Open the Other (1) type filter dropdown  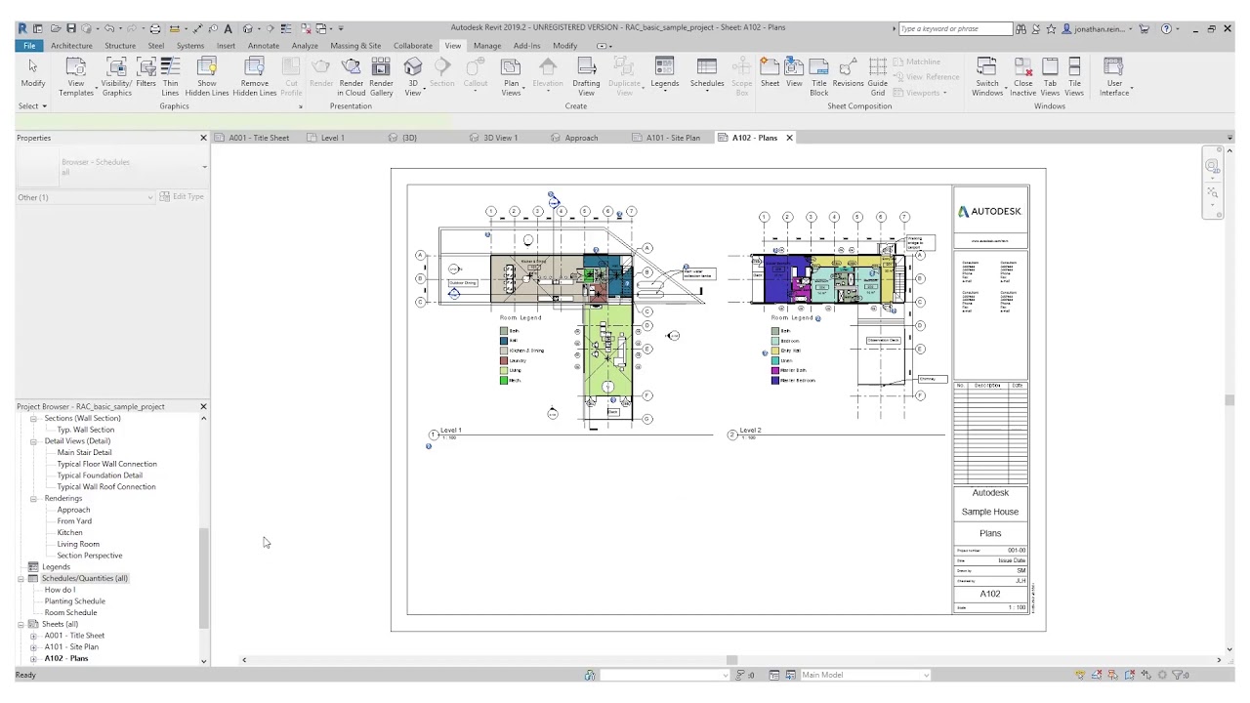coord(85,197)
